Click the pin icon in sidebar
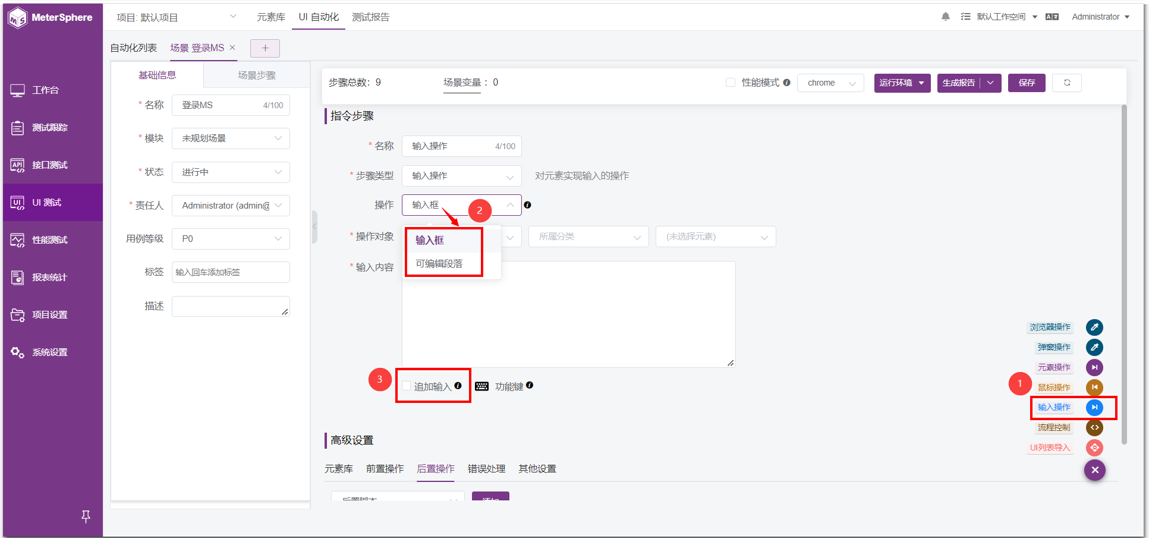The height and width of the screenshot is (542, 1149). coord(86,516)
